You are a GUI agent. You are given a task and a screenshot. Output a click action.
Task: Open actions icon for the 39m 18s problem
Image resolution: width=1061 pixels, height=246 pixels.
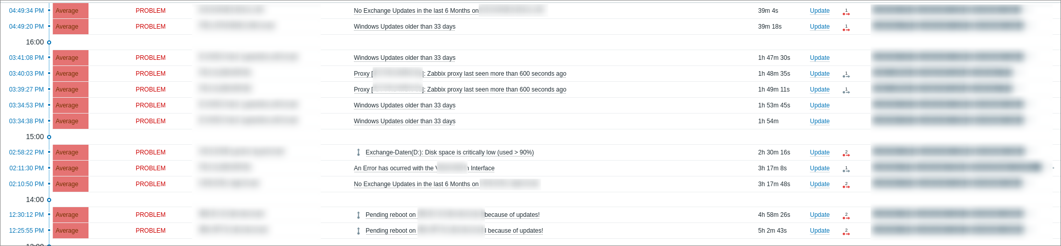846,28
